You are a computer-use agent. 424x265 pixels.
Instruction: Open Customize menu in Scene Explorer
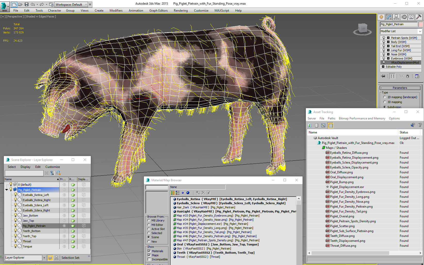pyautogui.click(x=53, y=167)
